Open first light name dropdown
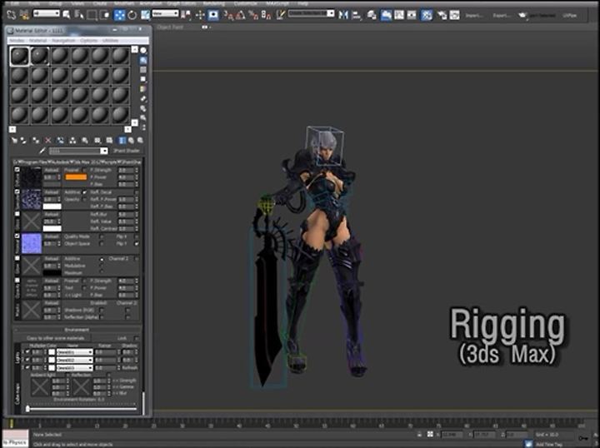Screen dimensions: 600x448 click(x=75, y=352)
